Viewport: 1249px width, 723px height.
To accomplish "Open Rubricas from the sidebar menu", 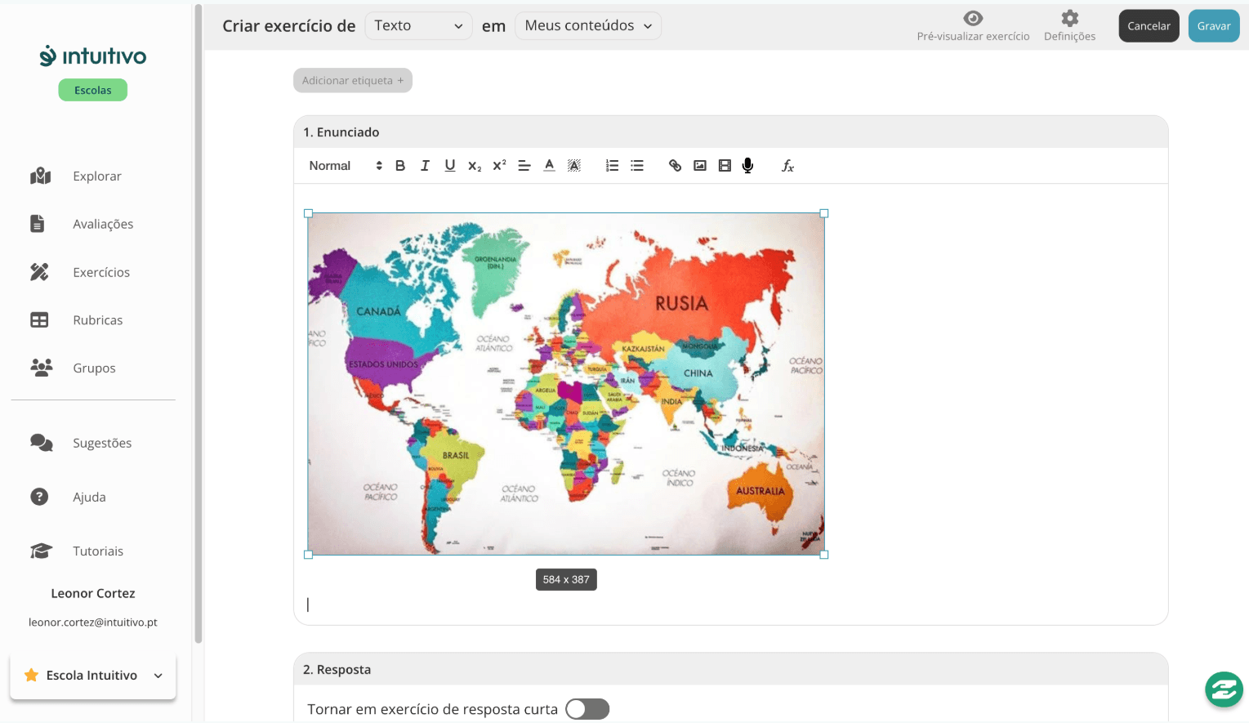I will (97, 320).
